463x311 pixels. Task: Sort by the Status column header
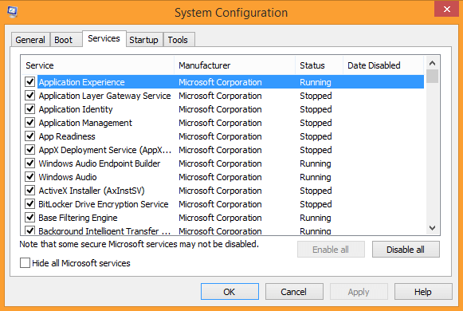tap(320, 65)
